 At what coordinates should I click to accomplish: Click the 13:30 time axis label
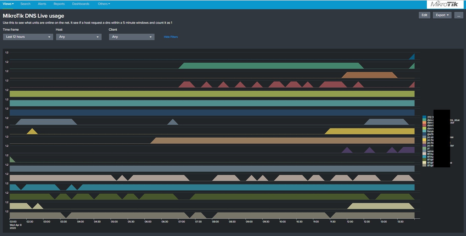(x=400, y=222)
